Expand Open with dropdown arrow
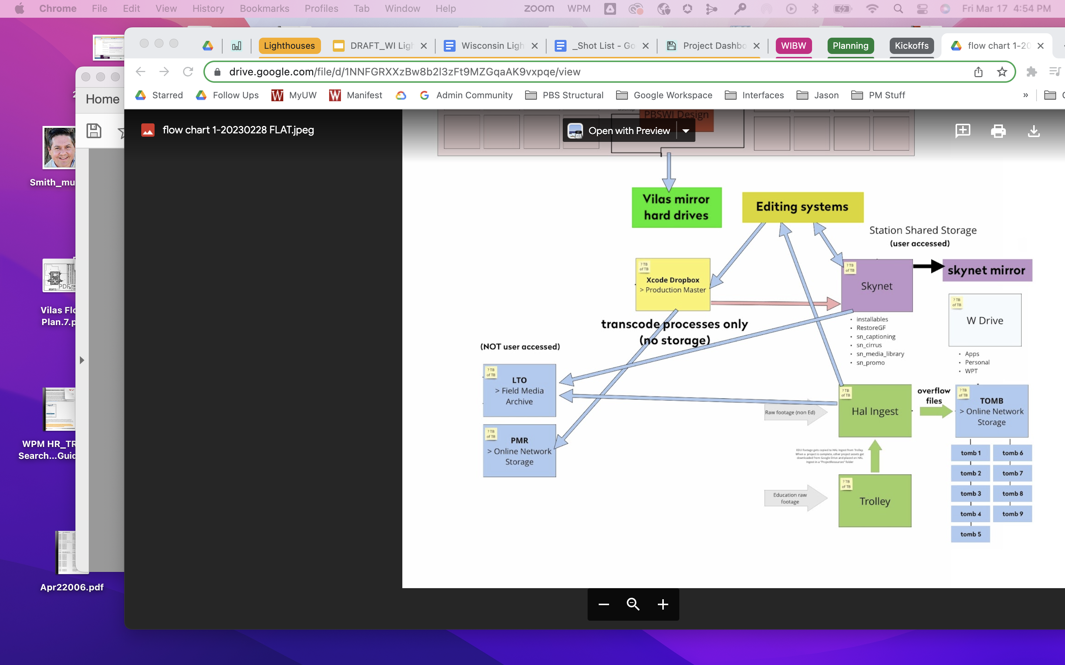 [x=686, y=131]
